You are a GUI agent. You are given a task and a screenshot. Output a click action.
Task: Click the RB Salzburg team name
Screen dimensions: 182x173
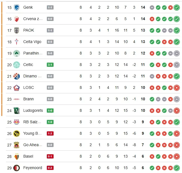pyautogui.click(x=33, y=122)
